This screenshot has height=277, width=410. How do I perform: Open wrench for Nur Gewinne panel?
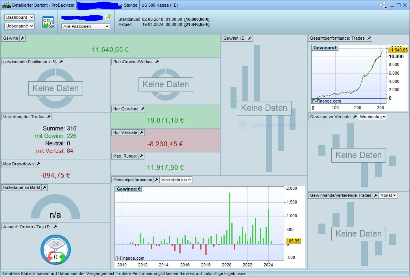tap(143, 109)
